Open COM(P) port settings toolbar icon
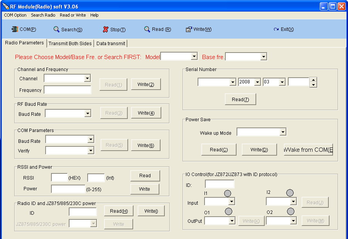The width and height of the screenshot is (348, 239). (x=15, y=29)
